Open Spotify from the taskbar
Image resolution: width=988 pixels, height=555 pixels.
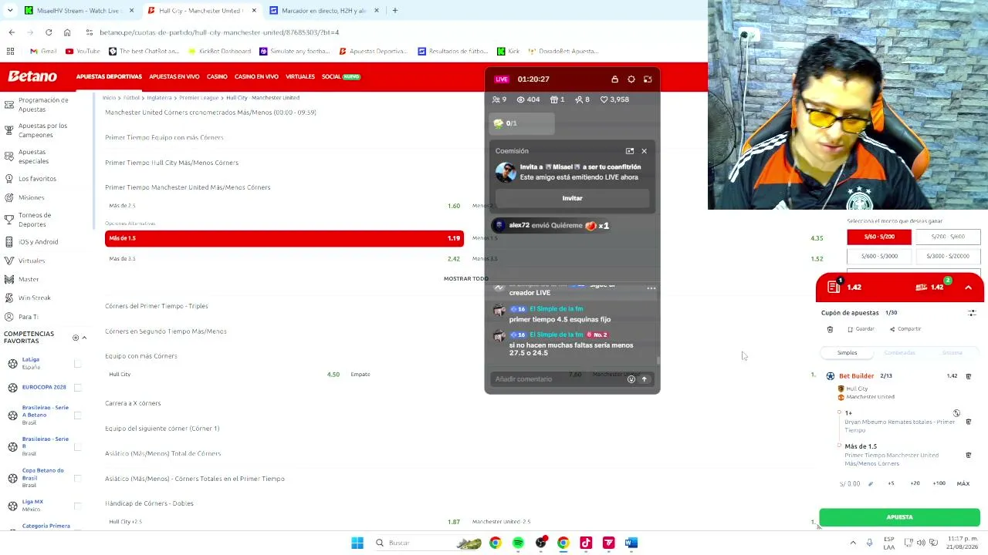pyautogui.click(x=518, y=543)
